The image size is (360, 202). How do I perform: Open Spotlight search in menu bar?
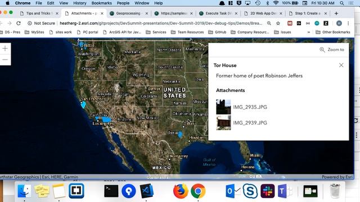[x=342, y=3]
